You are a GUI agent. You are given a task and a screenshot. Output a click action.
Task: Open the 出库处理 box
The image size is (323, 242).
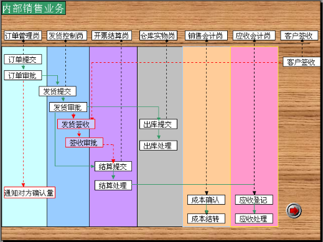pos(158,146)
